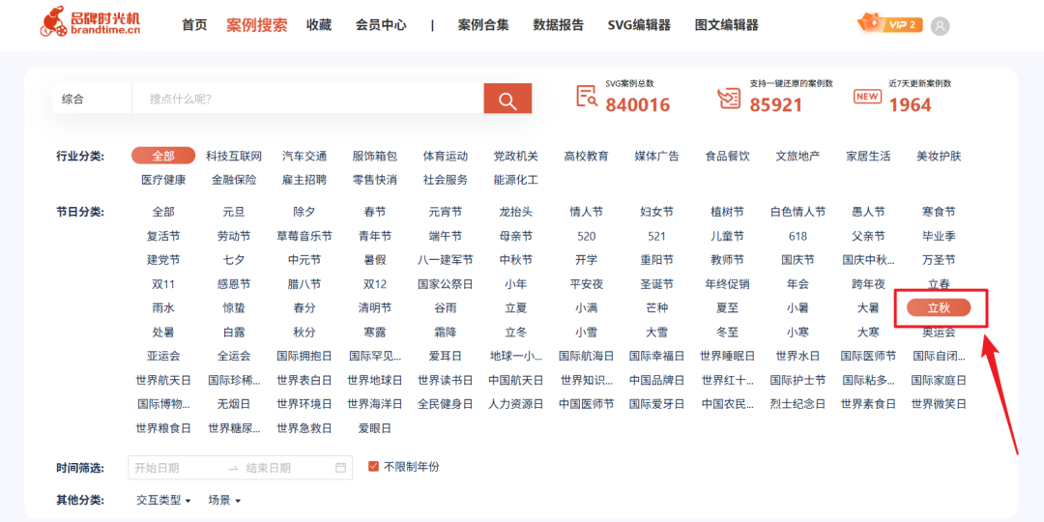Select the 春节 festival tag

tap(375, 212)
